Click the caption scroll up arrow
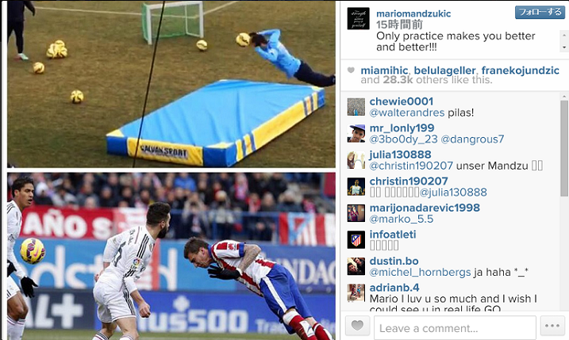Image resolution: width=569 pixels, height=340 pixels. tap(564, 35)
